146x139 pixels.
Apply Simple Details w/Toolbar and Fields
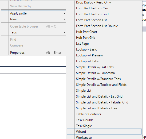(104, 85)
